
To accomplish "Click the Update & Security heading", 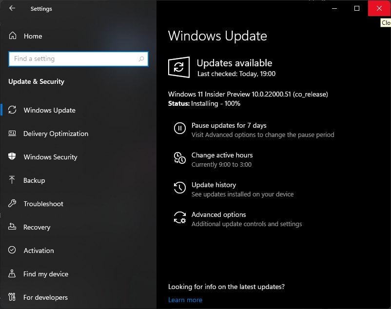I will (x=36, y=81).
